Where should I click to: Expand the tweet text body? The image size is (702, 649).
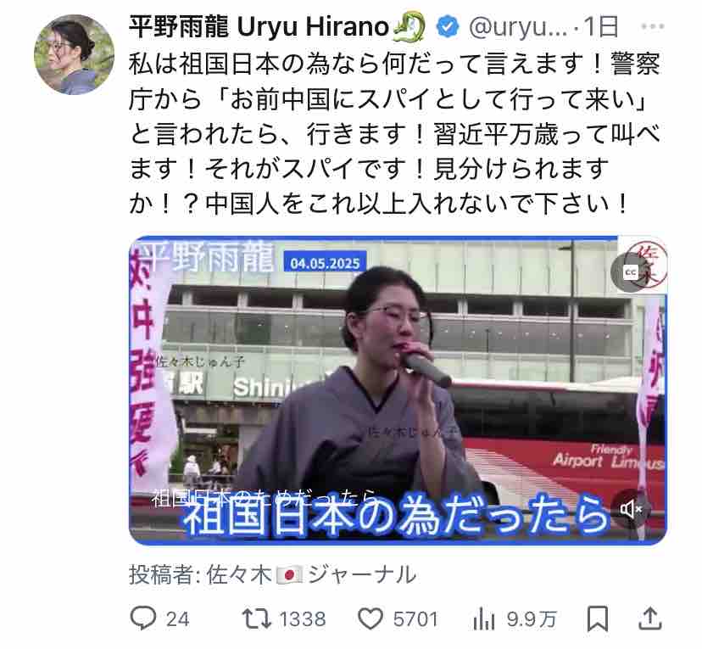tap(394, 134)
